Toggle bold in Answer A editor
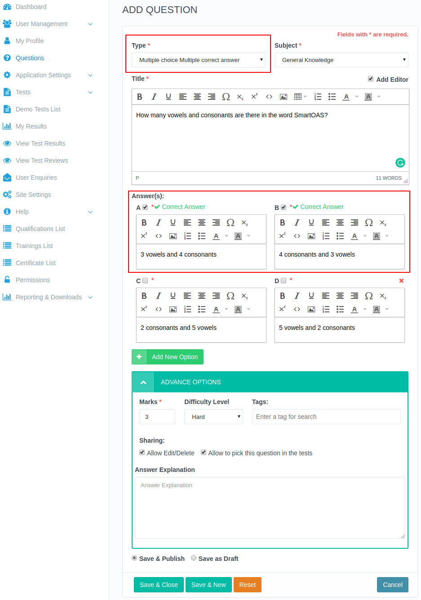This screenshot has width=421, height=600. [144, 222]
